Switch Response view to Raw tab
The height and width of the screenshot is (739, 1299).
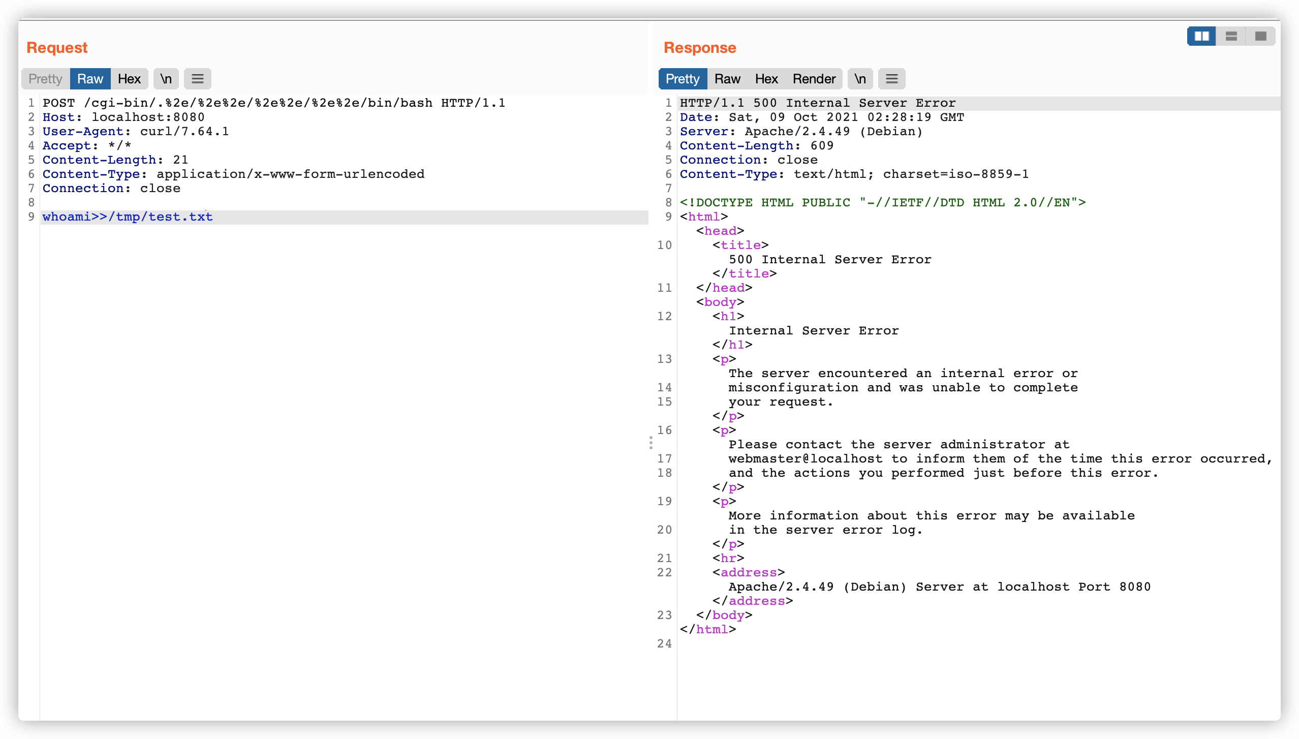pyautogui.click(x=727, y=79)
